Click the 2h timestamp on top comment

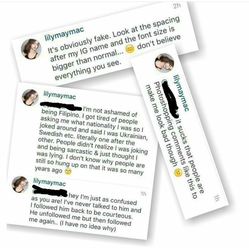click(x=177, y=6)
